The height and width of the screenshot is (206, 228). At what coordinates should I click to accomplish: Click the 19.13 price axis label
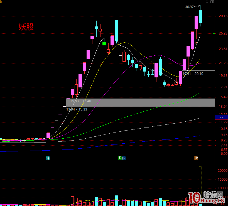[x=223, y=76]
